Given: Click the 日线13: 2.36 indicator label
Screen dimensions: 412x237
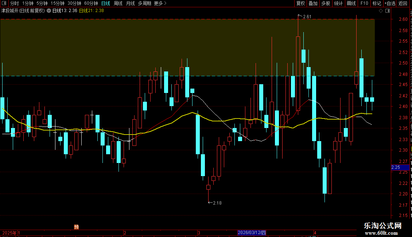Looking at the screenshot, I should (65, 11).
